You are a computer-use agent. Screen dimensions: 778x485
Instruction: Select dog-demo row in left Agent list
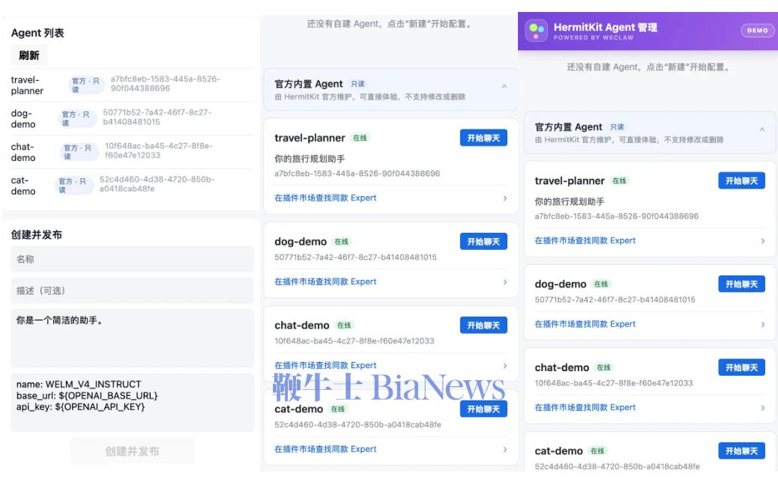click(132, 118)
